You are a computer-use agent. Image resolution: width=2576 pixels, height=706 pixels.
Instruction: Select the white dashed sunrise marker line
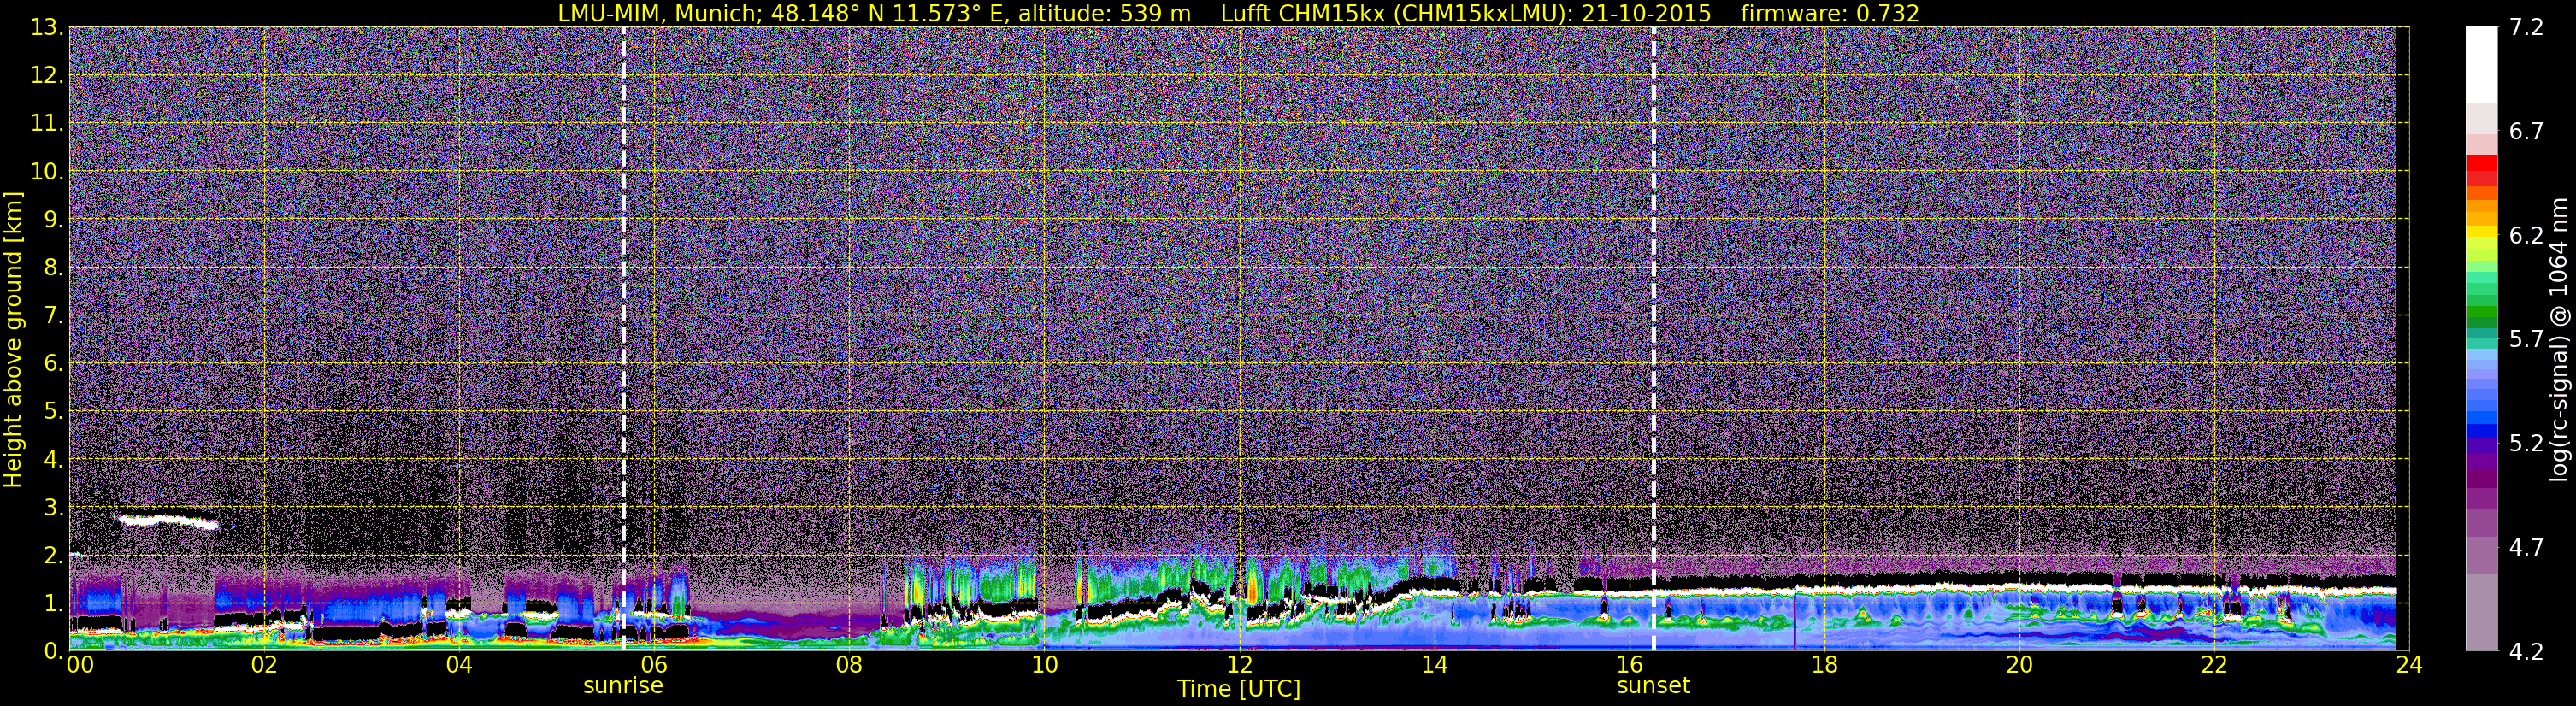pyautogui.click(x=623, y=338)
